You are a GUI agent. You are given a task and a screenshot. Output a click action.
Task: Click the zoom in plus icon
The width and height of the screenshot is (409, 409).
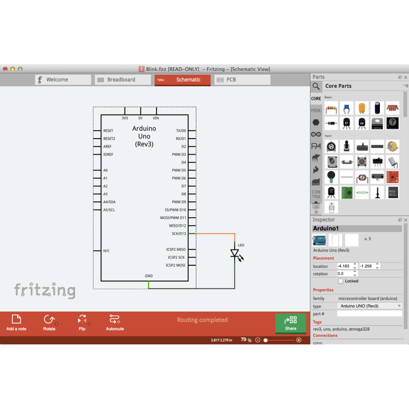(x=299, y=340)
